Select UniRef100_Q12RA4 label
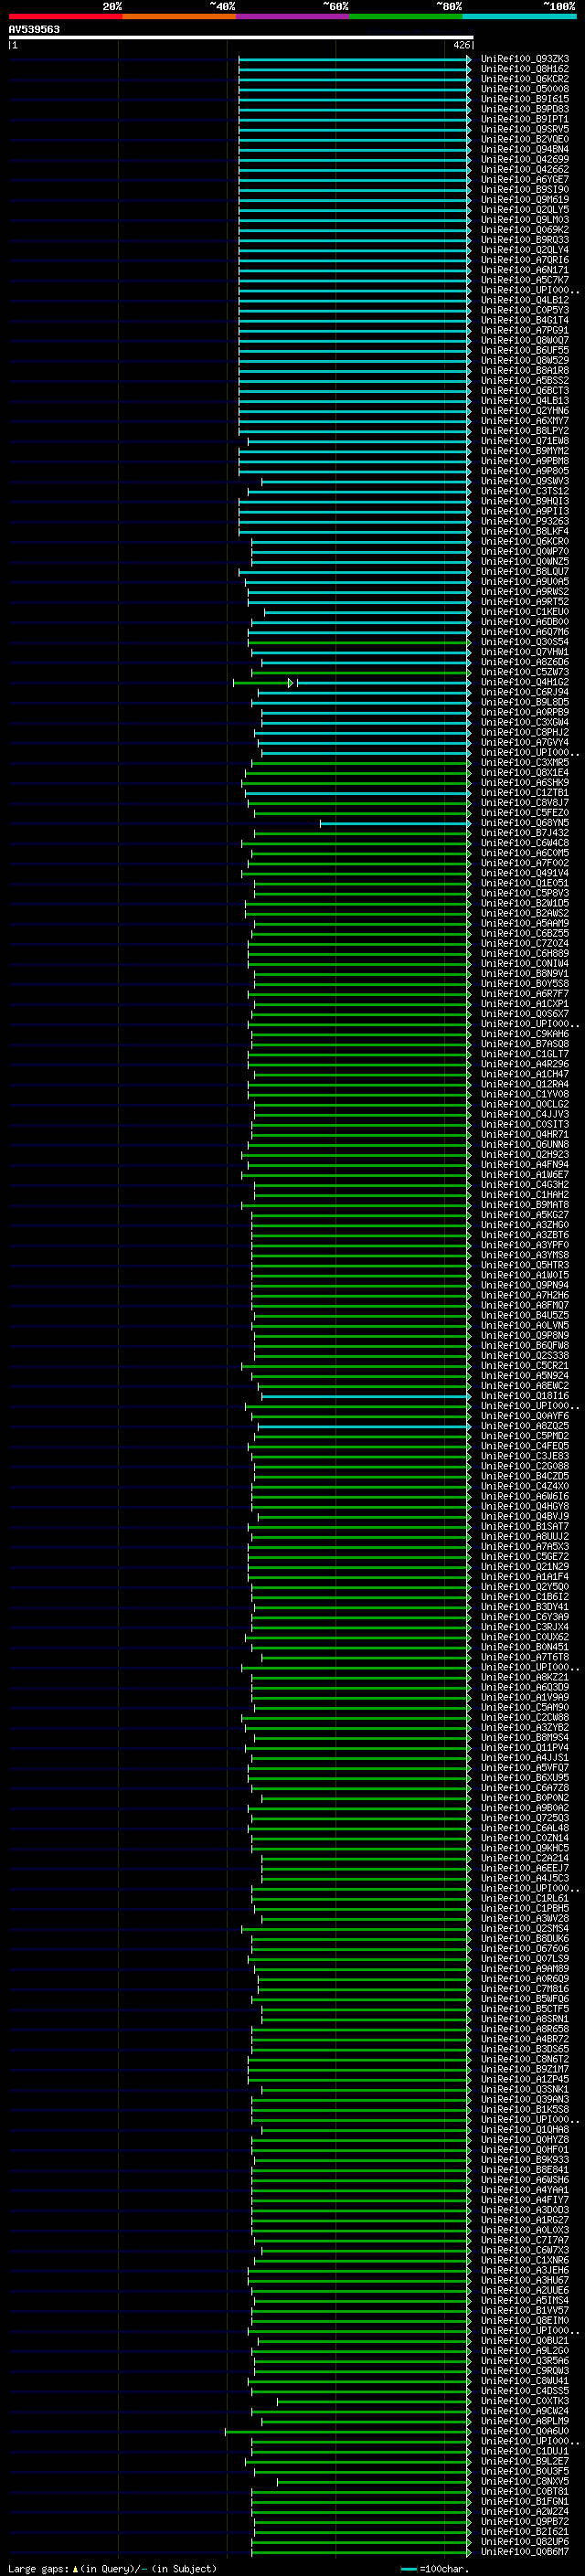This screenshot has width=585, height=2576. pyautogui.click(x=525, y=1084)
